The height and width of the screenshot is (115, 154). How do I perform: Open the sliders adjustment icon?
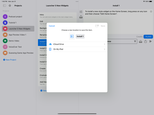coord(81,12)
